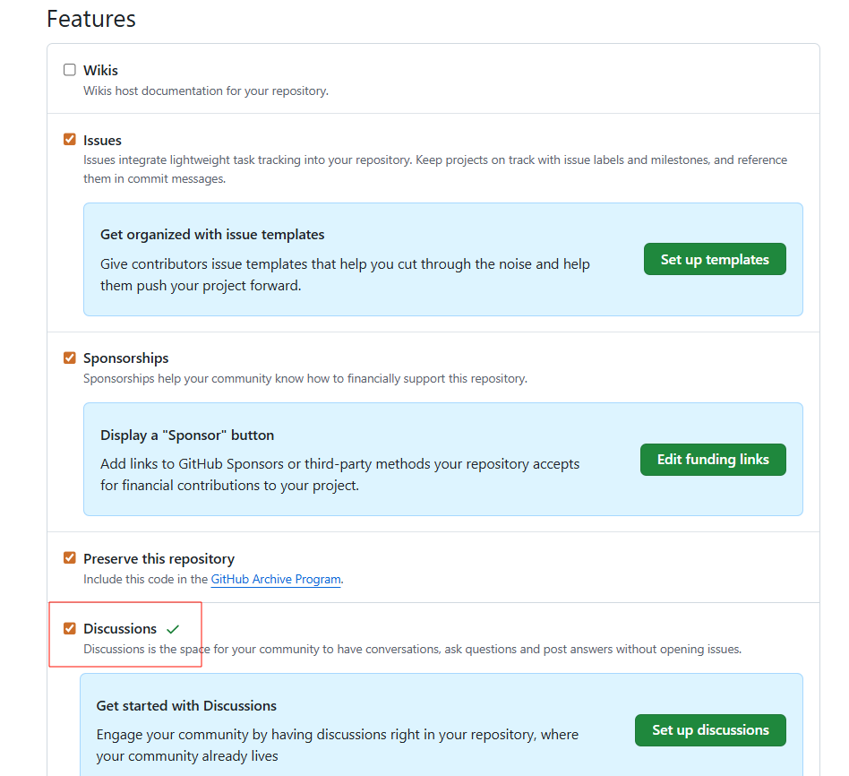
Task: Click the Features section heading
Action: (91, 19)
